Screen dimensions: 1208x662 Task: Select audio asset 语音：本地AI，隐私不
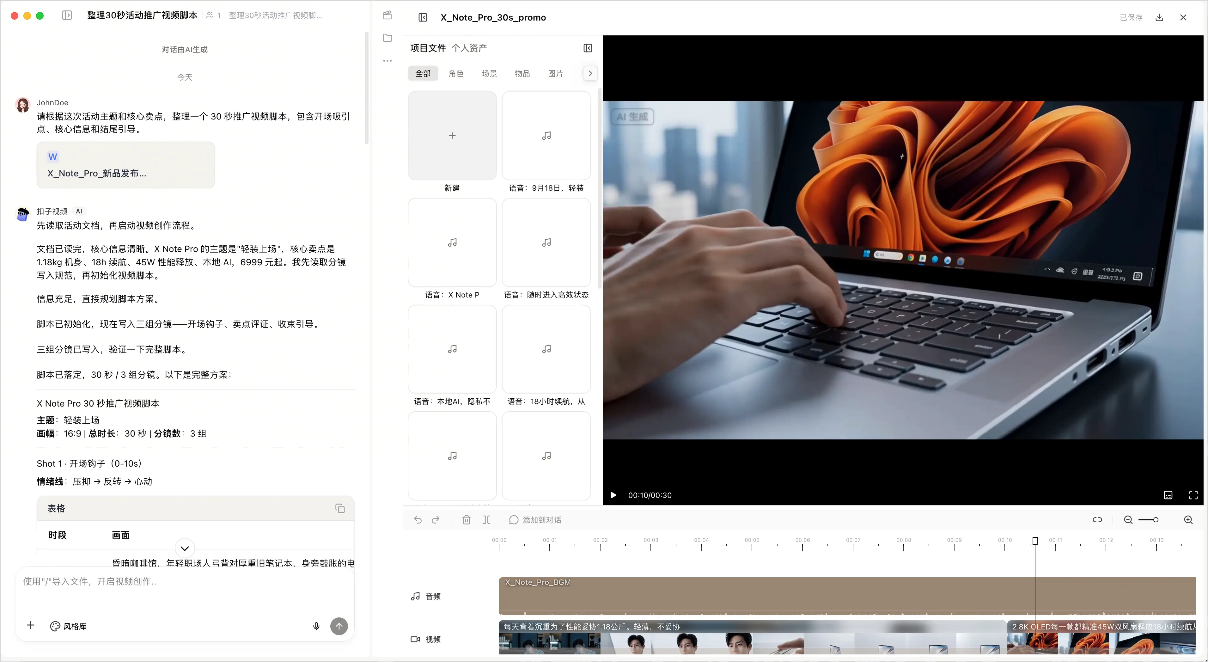(452, 349)
